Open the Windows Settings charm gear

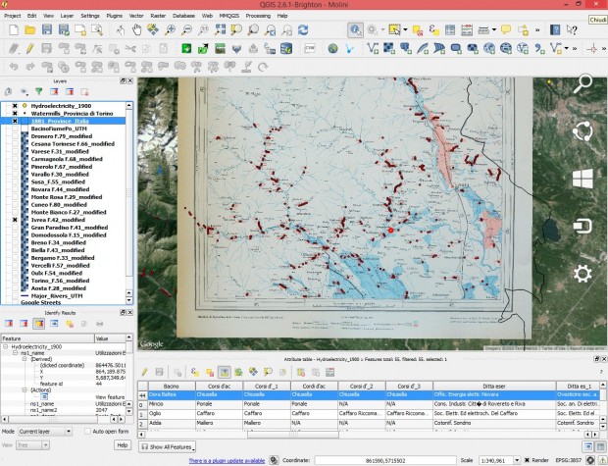[x=583, y=274]
